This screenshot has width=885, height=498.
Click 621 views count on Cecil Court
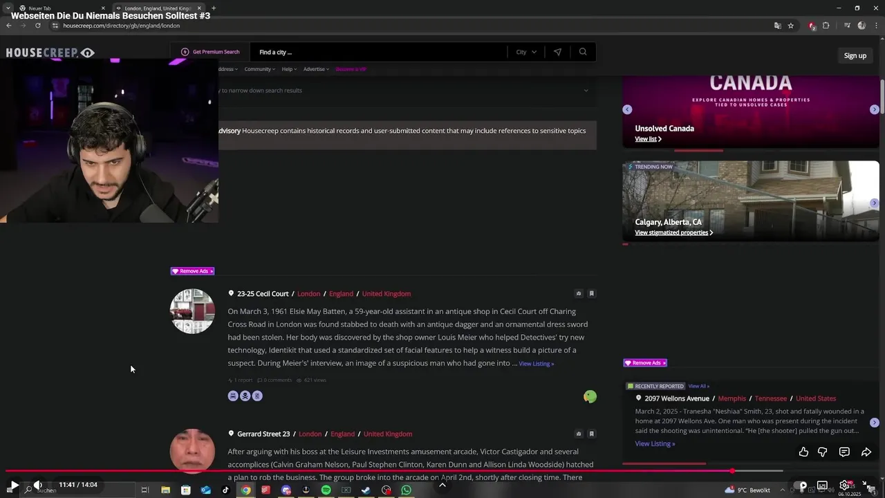pyautogui.click(x=311, y=380)
